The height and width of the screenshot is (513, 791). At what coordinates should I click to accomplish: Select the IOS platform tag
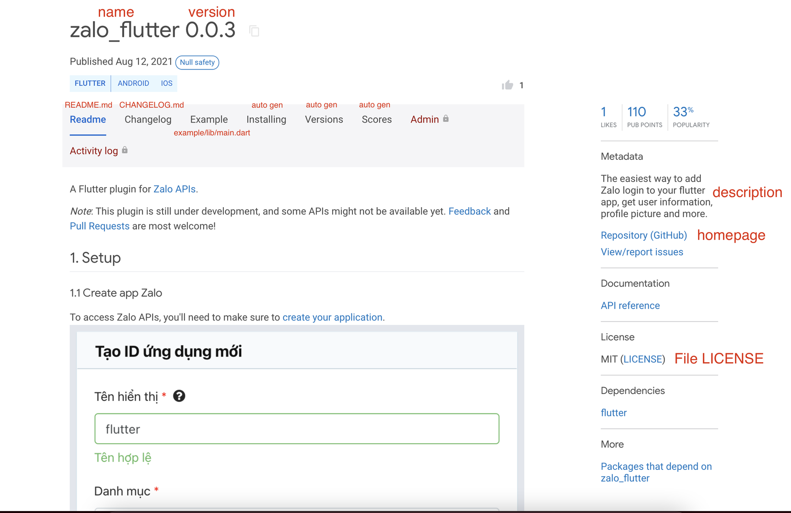166,83
